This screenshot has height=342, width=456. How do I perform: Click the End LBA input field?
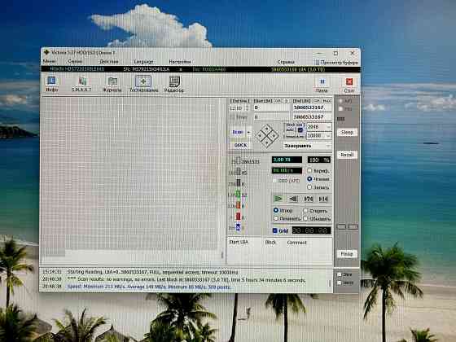click(x=312, y=107)
